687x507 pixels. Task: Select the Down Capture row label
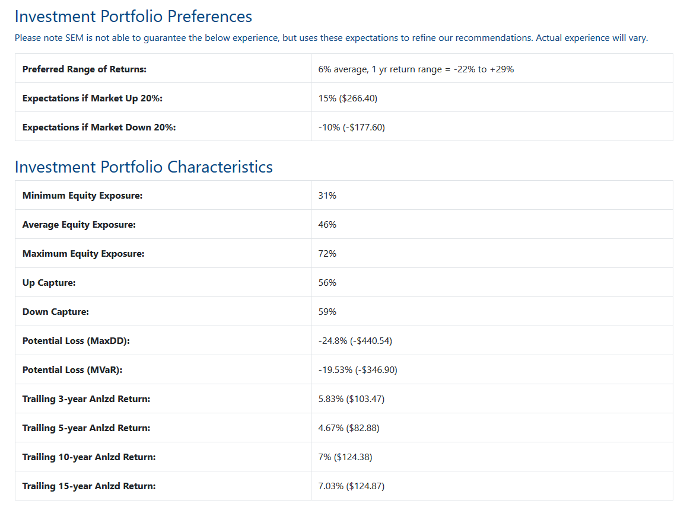pos(56,311)
